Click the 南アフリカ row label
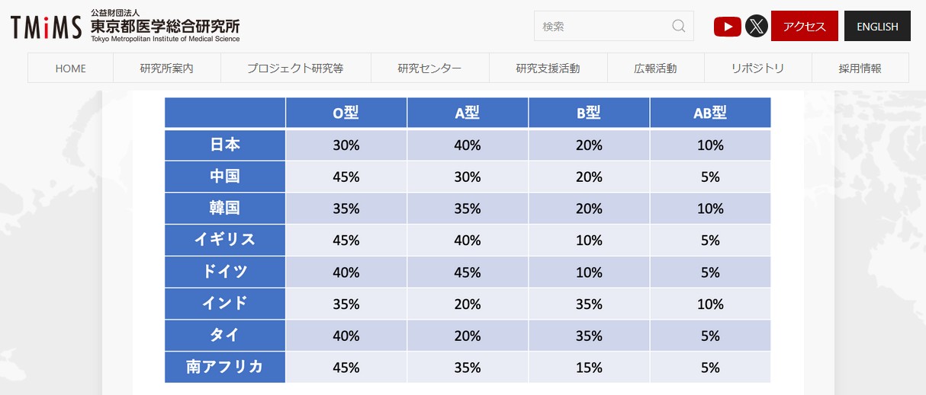This screenshot has width=926, height=395. point(225,367)
